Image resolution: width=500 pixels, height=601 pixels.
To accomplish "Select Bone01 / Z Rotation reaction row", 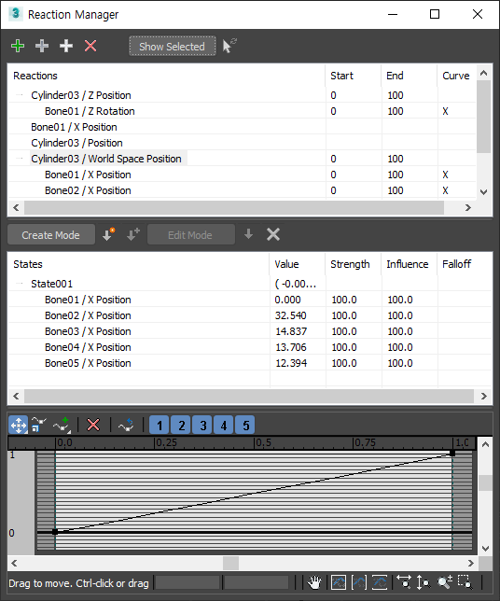I will tap(243, 111).
